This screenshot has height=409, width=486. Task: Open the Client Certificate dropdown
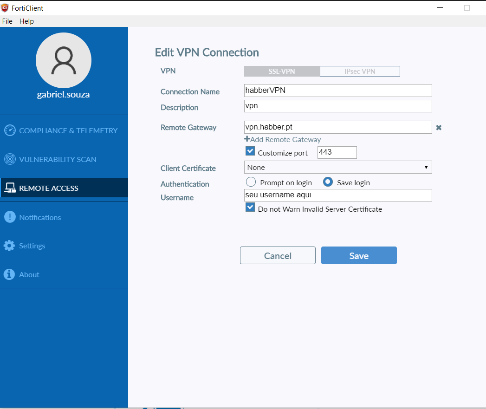(338, 167)
